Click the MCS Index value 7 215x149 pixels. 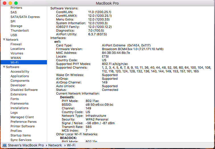(86, 130)
